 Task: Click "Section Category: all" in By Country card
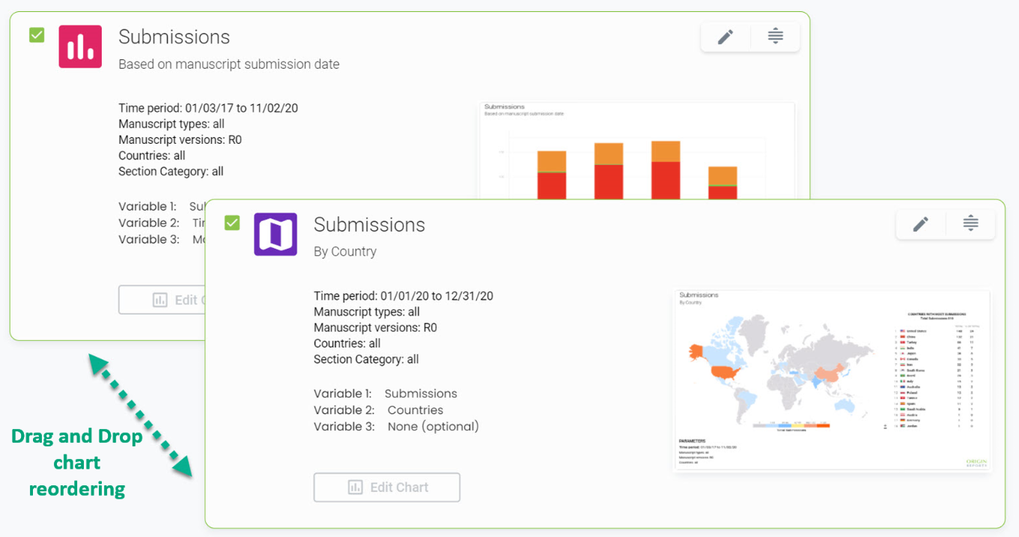(366, 359)
